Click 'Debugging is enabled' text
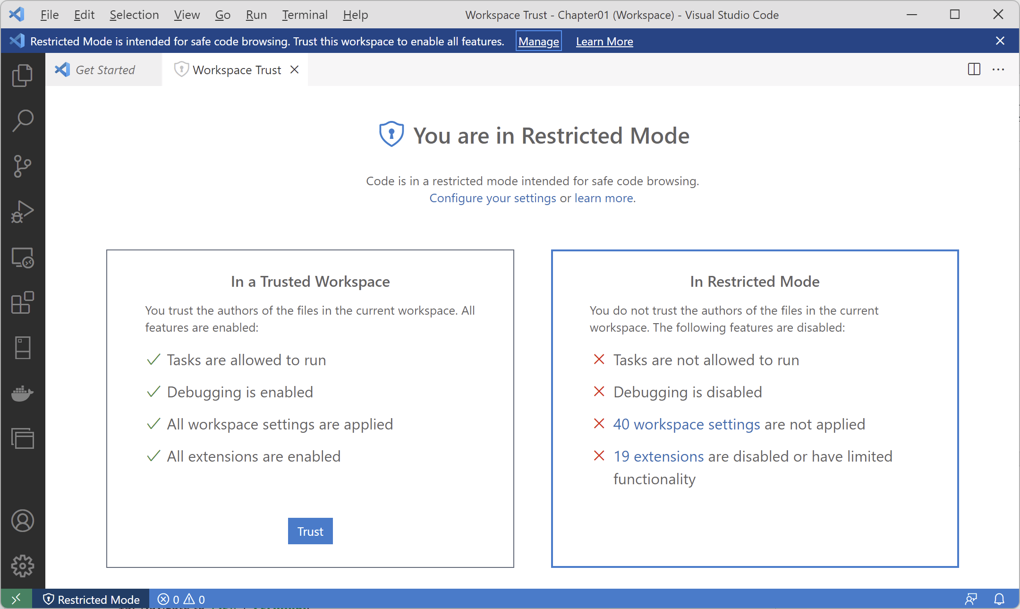This screenshot has width=1020, height=609. [x=240, y=392]
